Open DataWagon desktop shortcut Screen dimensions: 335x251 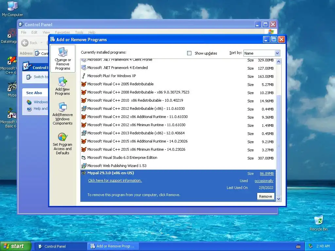coord(9,36)
